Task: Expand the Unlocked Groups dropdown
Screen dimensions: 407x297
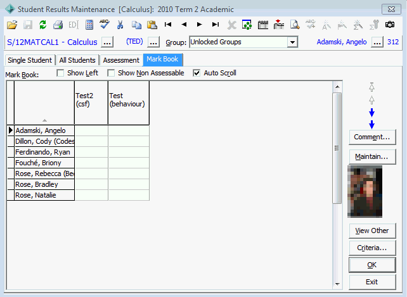Action: click(x=292, y=42)
